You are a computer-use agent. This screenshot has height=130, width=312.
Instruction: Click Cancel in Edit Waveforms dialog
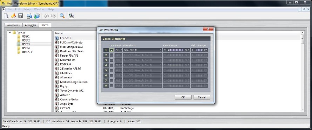coord(202,97)
